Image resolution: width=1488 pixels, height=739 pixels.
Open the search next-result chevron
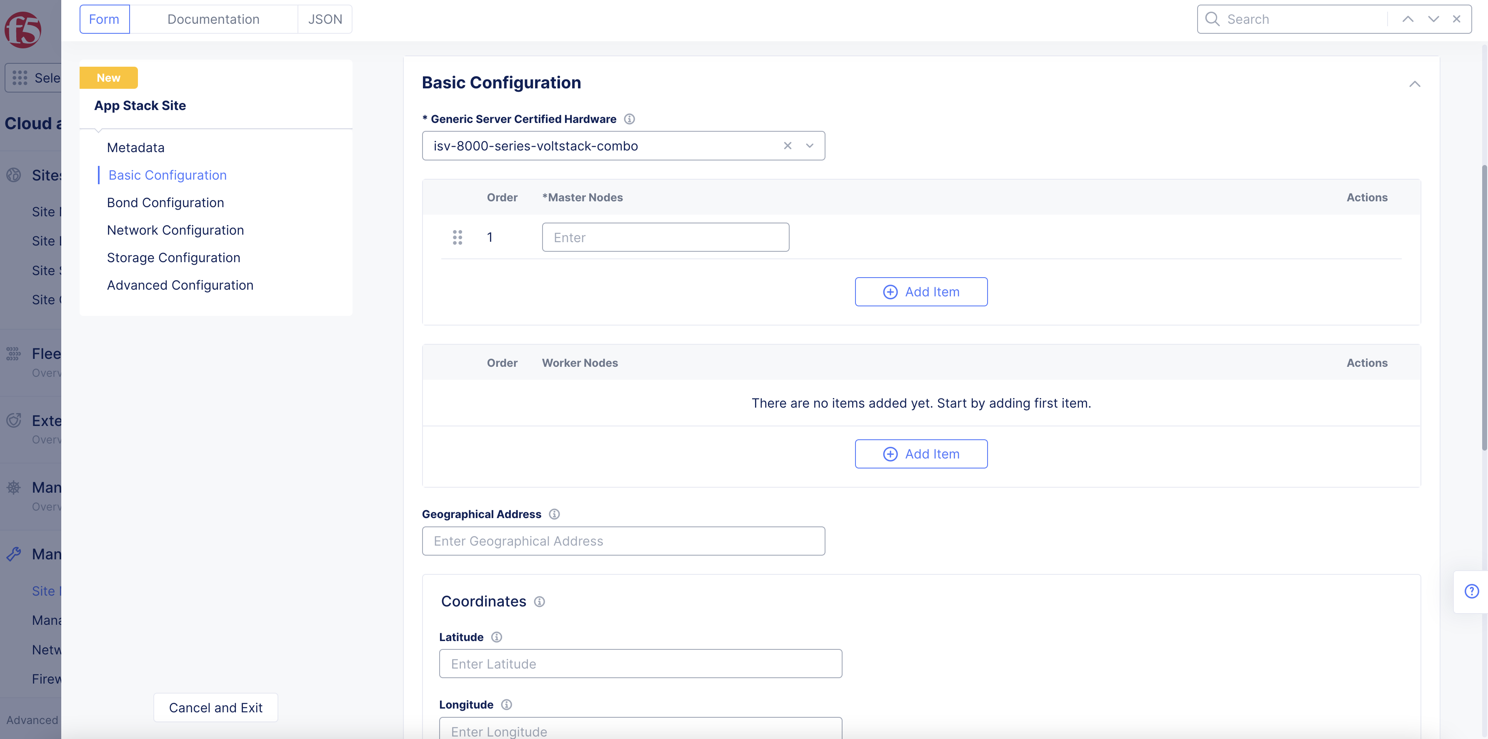pyautogui.click(x=1433, y=19)
